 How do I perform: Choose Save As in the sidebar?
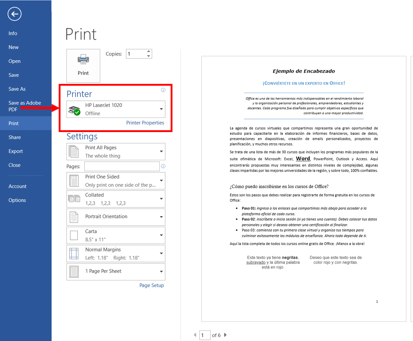(26, 89)
